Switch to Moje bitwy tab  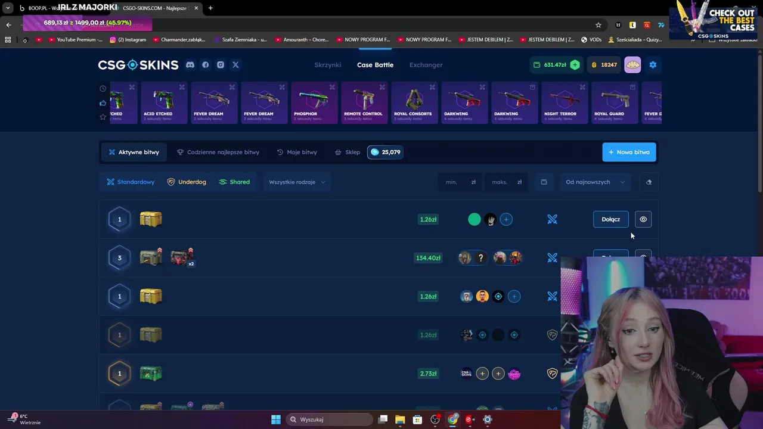[x=297, y=152]
